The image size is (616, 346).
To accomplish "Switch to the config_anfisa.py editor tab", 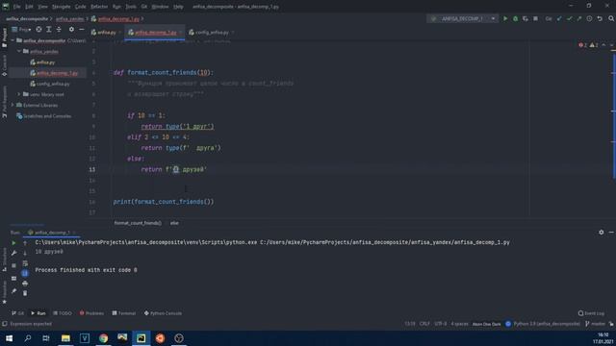I will (x=212, y=33).
